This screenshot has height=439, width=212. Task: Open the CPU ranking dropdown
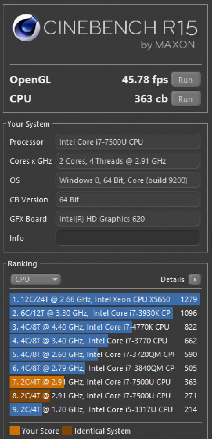pyautogui.click(x=35, y=279)
